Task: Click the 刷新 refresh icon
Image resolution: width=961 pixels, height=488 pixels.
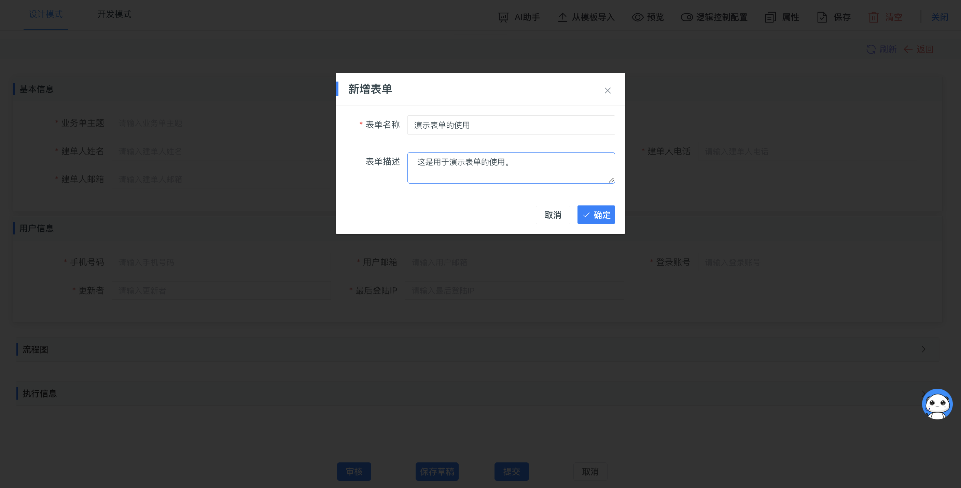Action: pyautogui.click(x=871, y=49)
